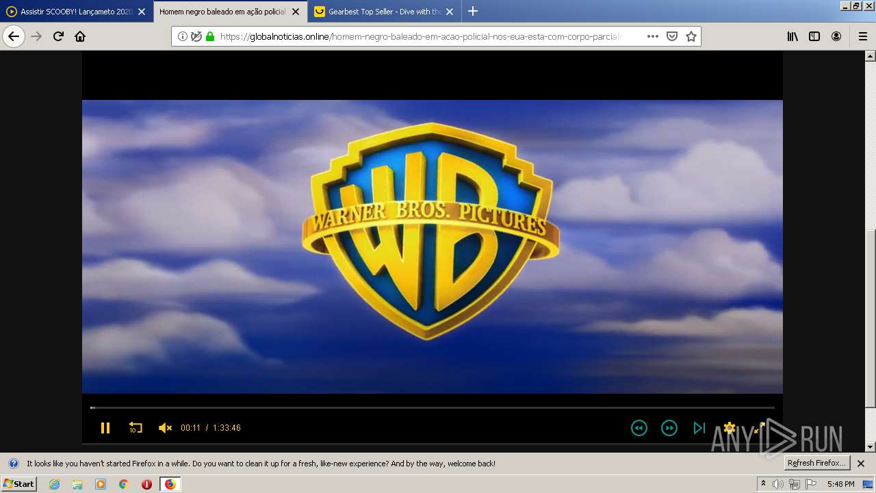Click the page scrollbar down arrow
Image resolution: width=876 pixels, height=493 pixels.
click(870, 446)
